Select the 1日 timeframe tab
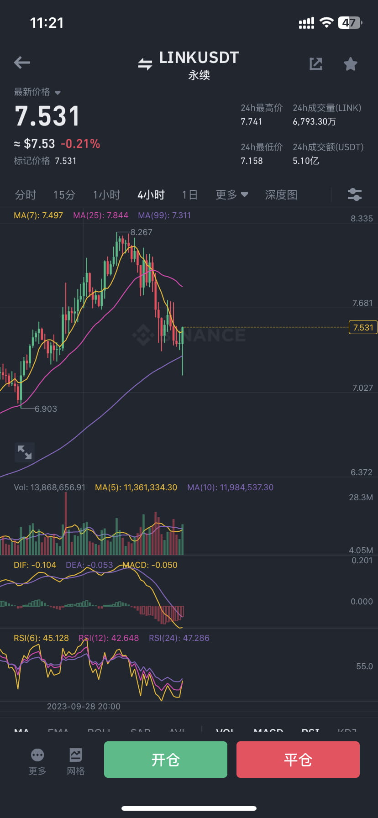The height and width of the screenshot is (818, 378). [190, 195]
